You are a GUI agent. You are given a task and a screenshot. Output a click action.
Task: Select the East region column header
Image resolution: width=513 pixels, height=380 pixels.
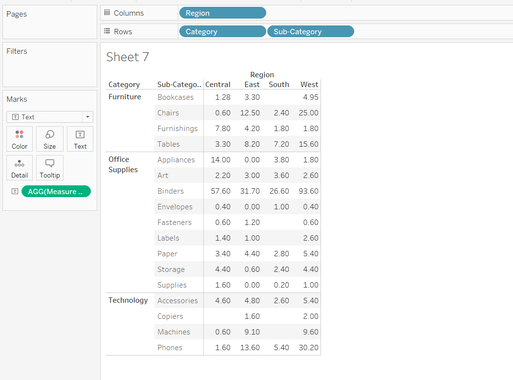tap(252, 85)
